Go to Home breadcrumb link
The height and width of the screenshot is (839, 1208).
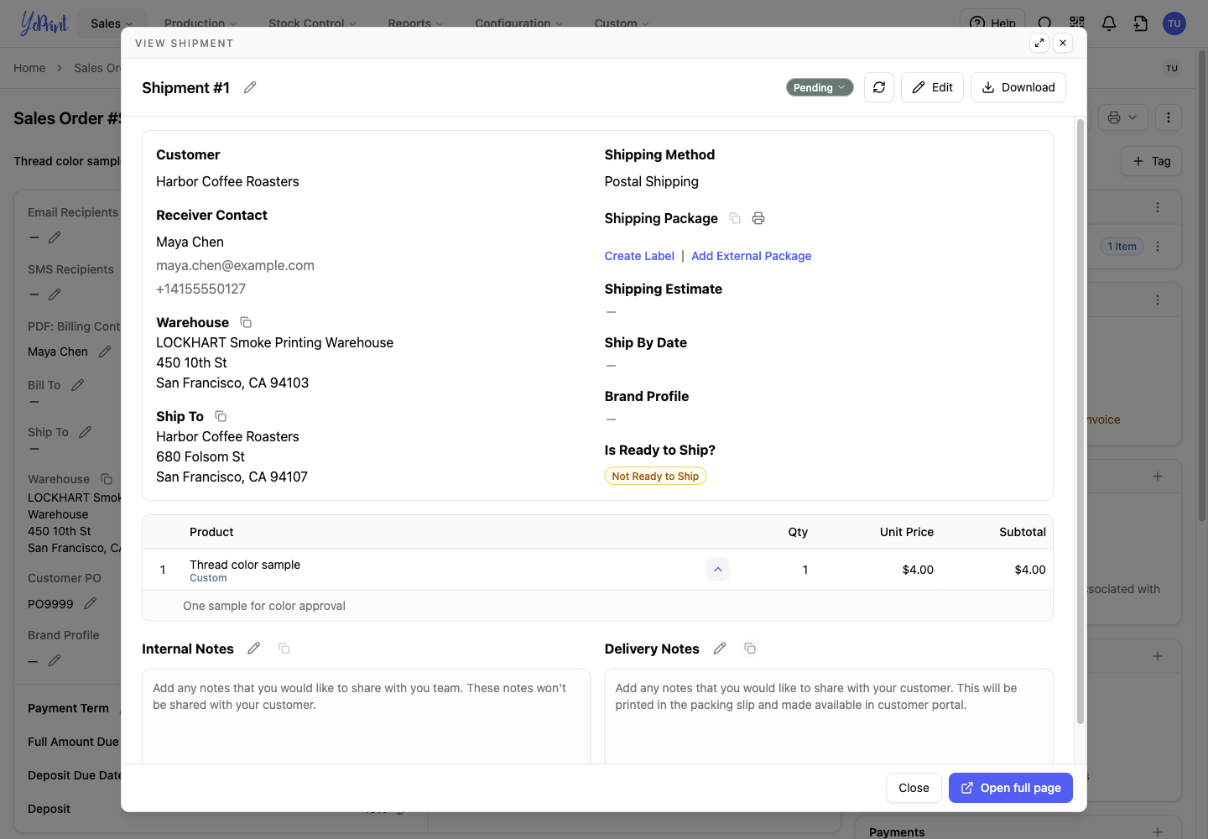point(29,68)
